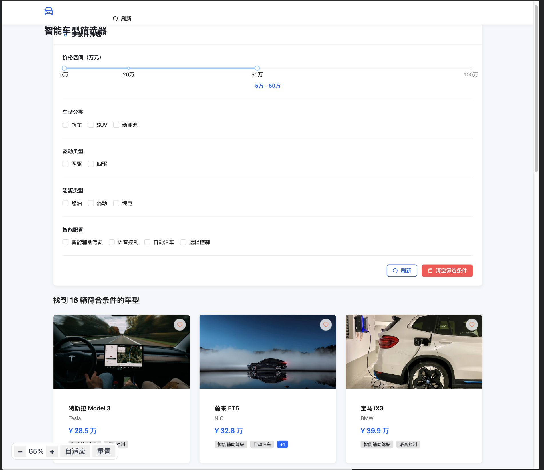The width and height of the screenshot is (544, 470).
Task: Click the 语音控制 tag on 宝马 iX3 card
Action: pyautogui.click(x=408, y=445)
